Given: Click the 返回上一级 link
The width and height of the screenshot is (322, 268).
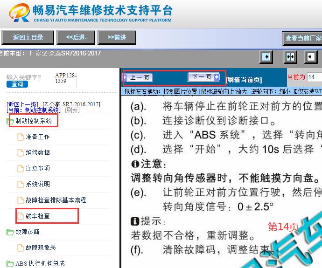Looking at the screenshot, I should (22, 104).
